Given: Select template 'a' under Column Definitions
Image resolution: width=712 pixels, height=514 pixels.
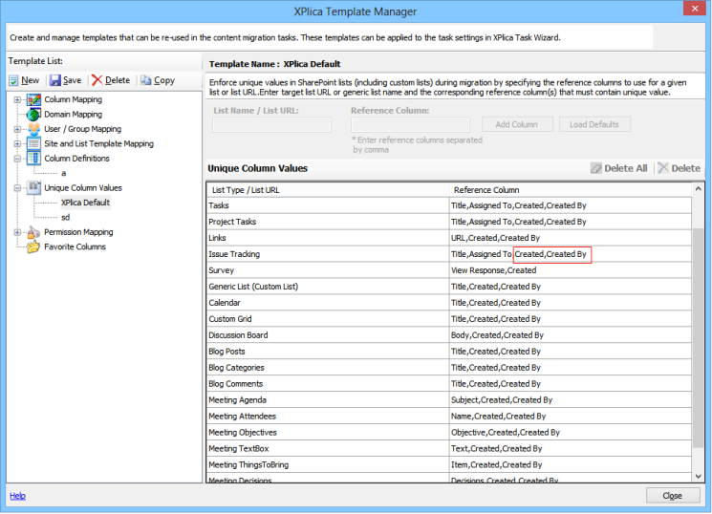Looking at the screenshot, I should (64, 173).
